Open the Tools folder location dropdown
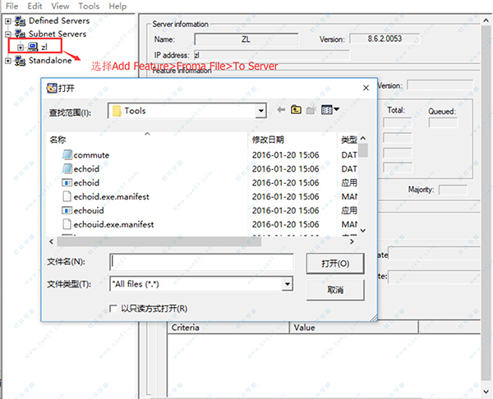 [x=260, y=111]
